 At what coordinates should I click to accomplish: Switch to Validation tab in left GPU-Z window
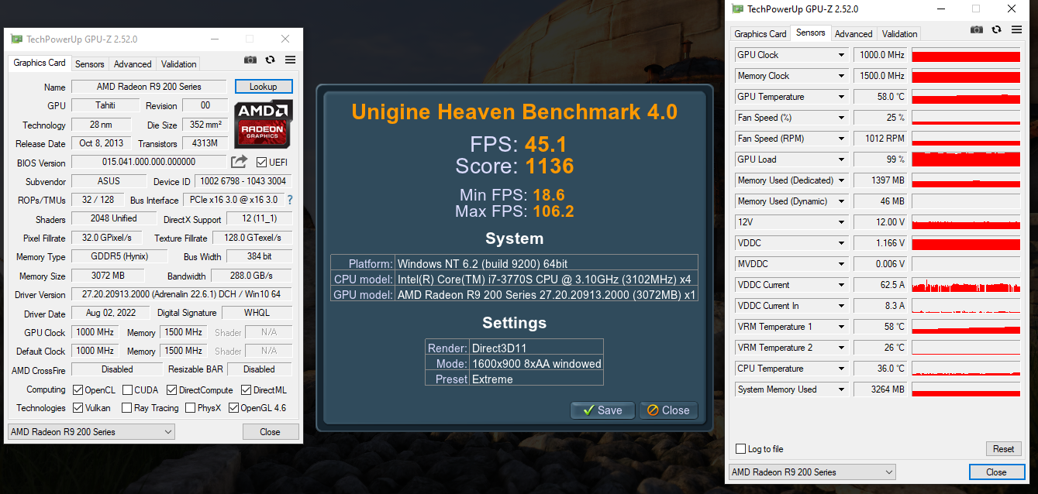tap(179, 64)
